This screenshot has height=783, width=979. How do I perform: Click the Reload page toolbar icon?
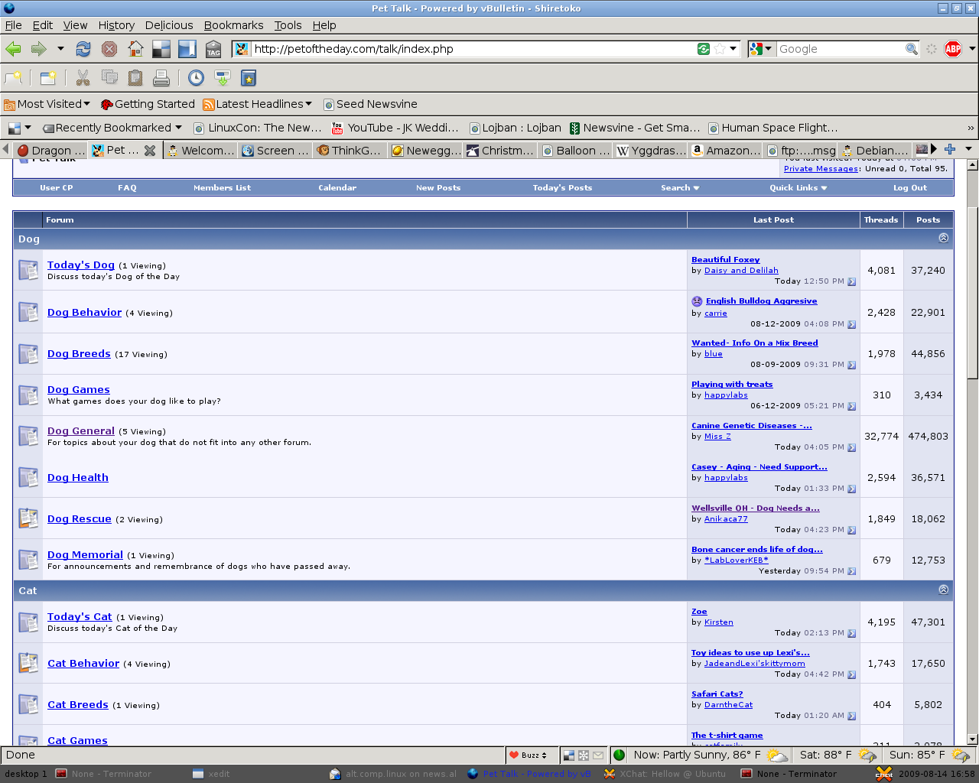pyautogui.click(x=83, y=49)
